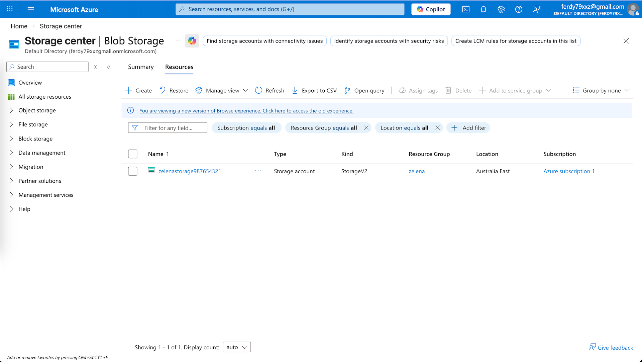Click Export to CSV download icon

(x=295, y=90)
